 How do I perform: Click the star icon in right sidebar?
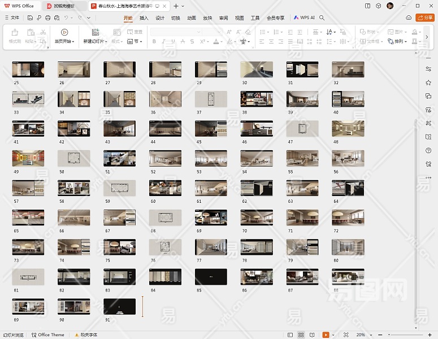[428, 82]
